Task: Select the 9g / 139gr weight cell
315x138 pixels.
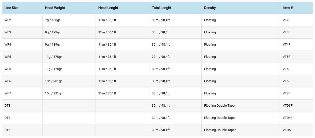Action: point(53,44)
